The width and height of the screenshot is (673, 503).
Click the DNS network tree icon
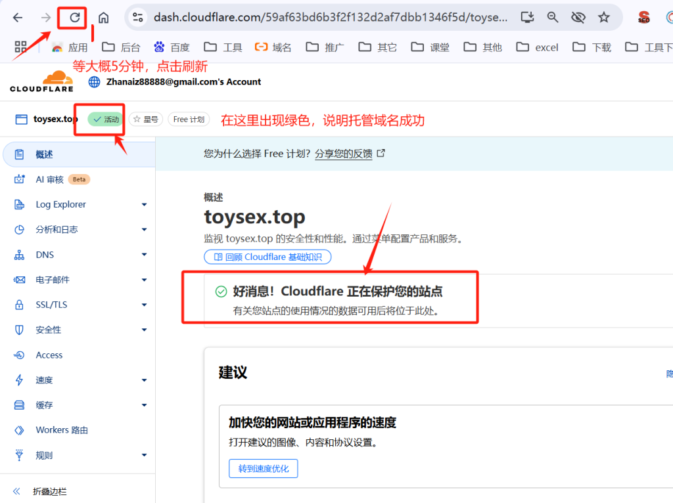[19, 255]
